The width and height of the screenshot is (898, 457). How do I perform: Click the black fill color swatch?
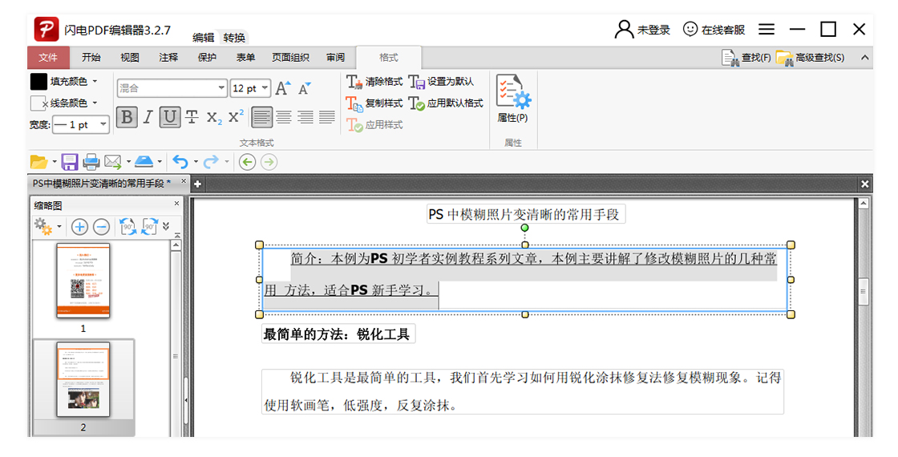(38, 81)
